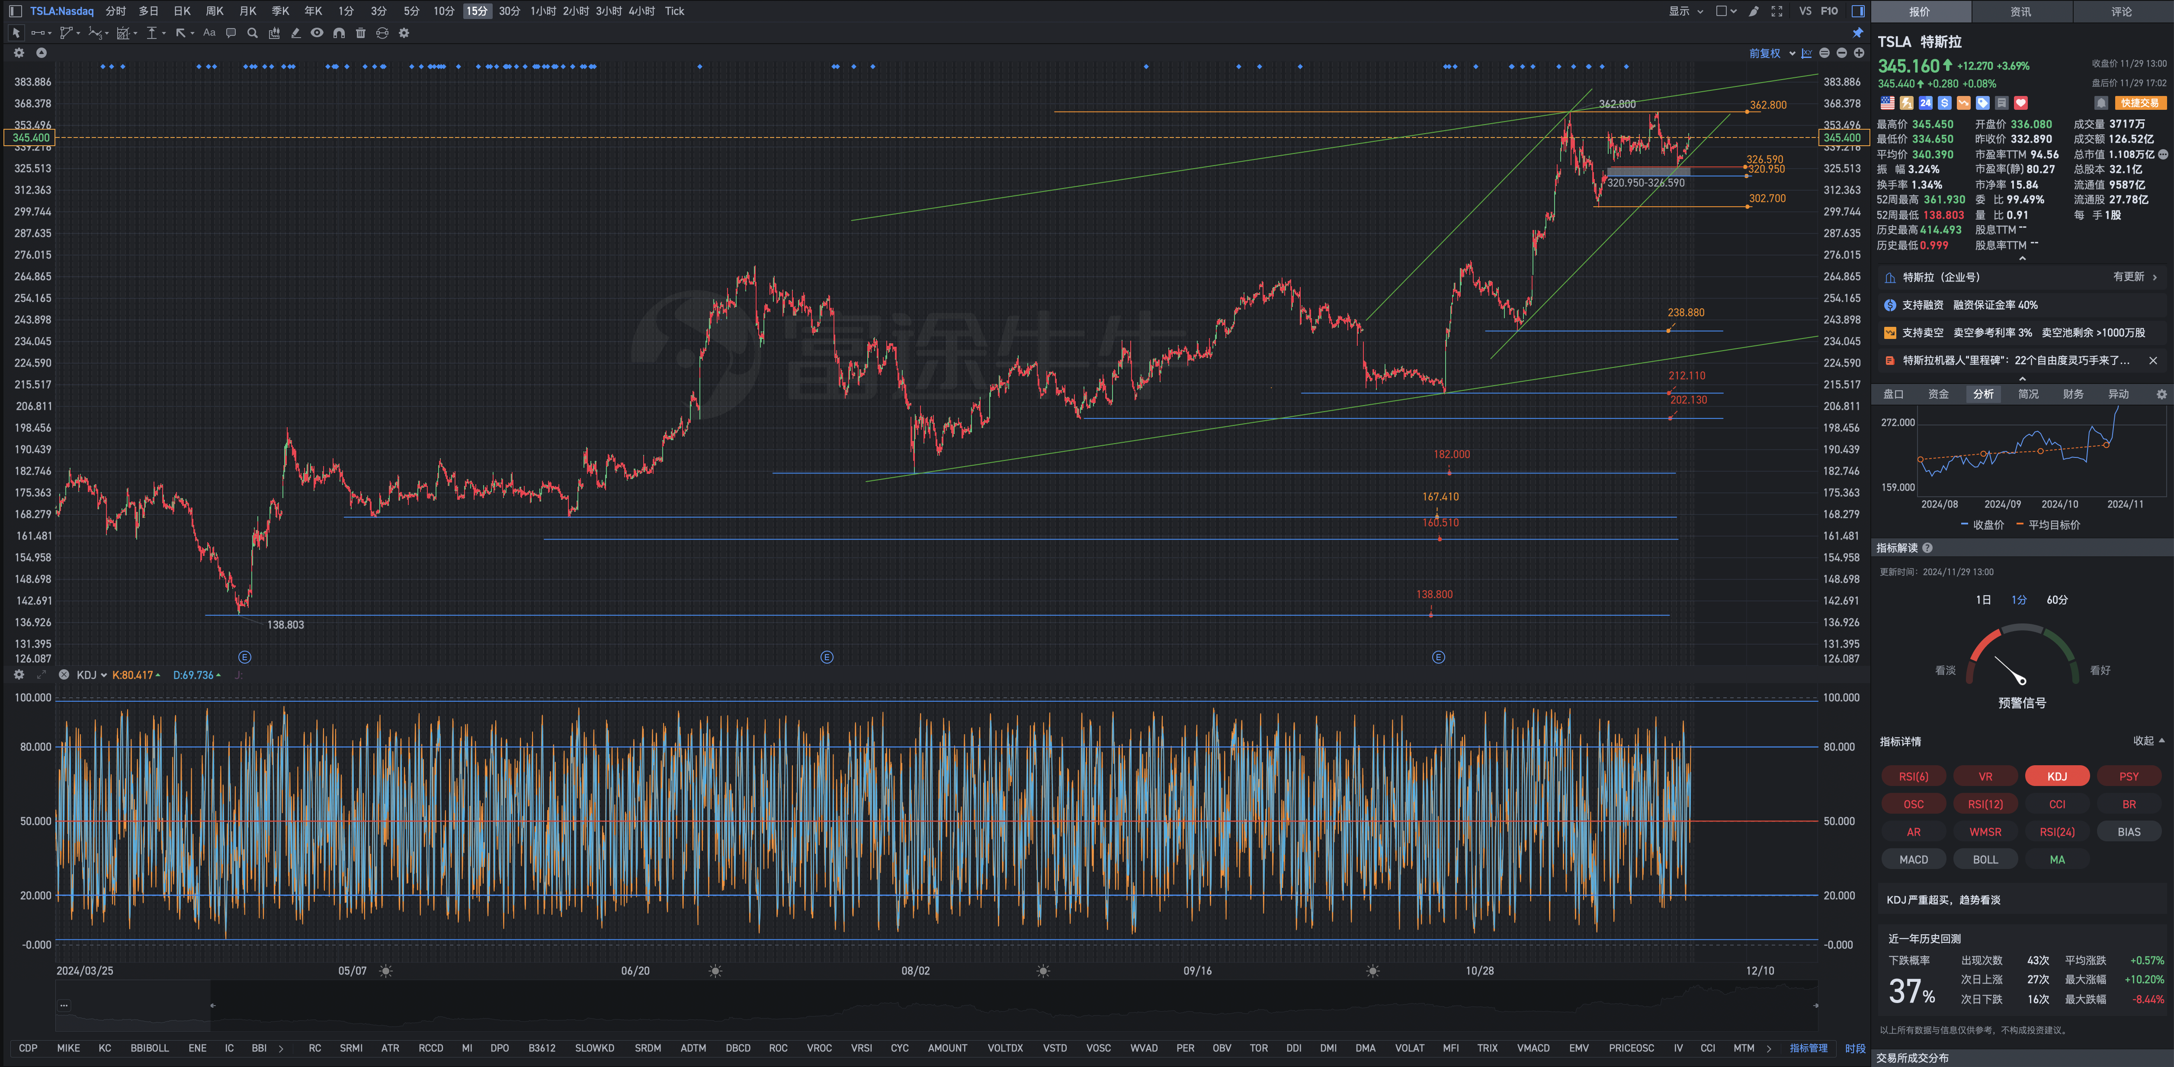Add the BBIBOLL indicator from bottom bar
This screenshot has width=2174, height=1067.
tap(149, 1048)
